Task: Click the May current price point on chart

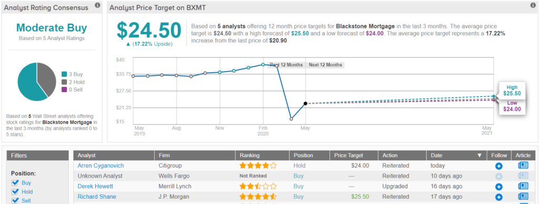Action: point(305,104)
